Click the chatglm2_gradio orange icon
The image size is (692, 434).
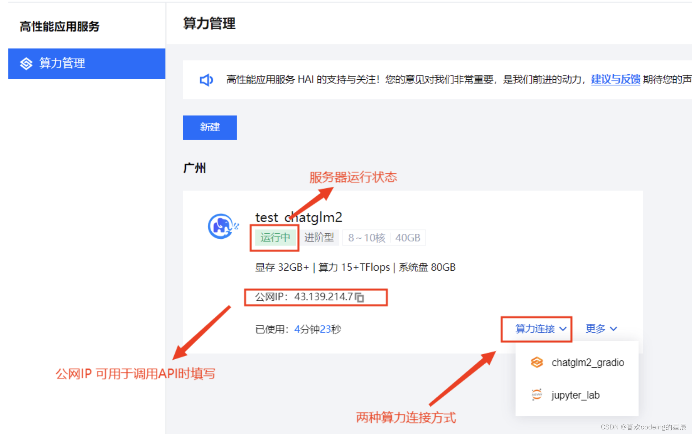(x=537, y=362)
